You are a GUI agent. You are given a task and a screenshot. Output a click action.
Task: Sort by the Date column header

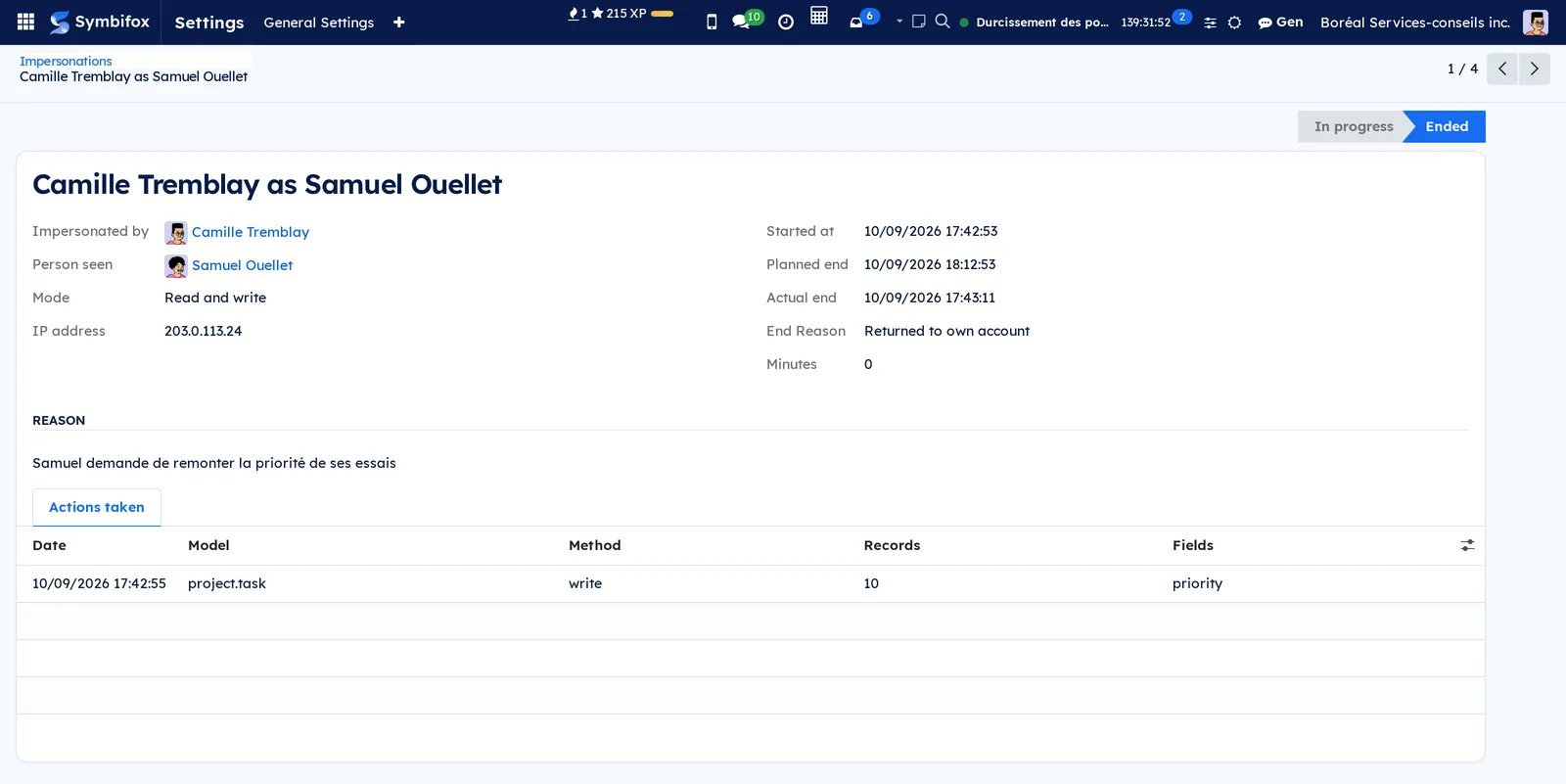(x=50, y=545)
